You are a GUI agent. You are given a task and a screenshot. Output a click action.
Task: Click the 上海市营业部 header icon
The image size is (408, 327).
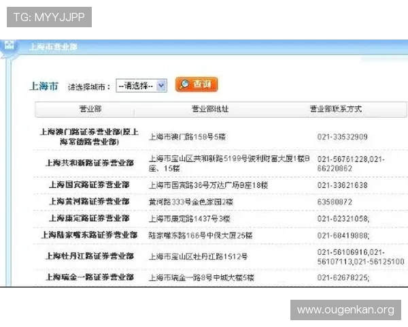[10, 47]
